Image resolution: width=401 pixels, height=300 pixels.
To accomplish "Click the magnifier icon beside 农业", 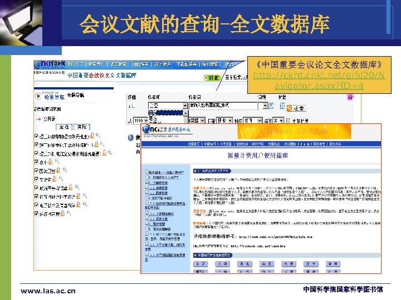I will point(57,161).
